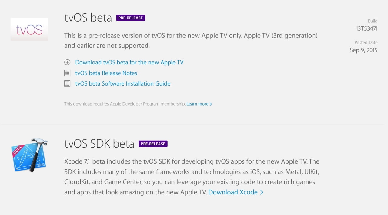Follow the Learn more link
The image size is (388, 215).
pos(197,104)
